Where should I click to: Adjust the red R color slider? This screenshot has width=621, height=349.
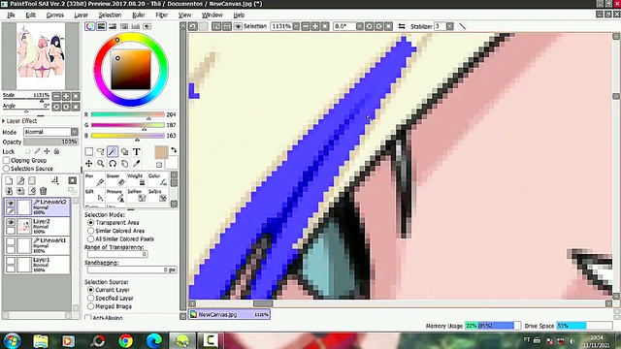[127, 114]
